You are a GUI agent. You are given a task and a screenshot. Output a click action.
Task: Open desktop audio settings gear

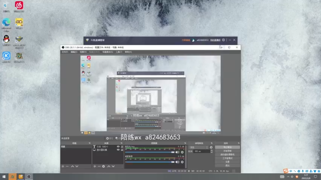coord(182,162)
